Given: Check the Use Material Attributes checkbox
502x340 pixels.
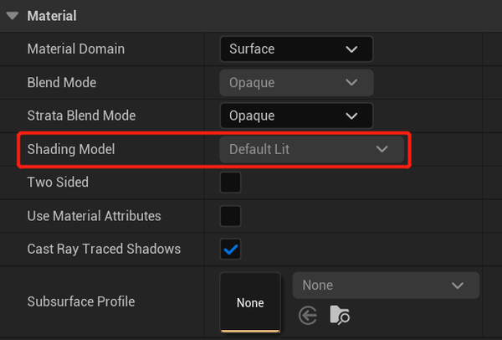Looking at the screenshot, I should click(230, 216).
